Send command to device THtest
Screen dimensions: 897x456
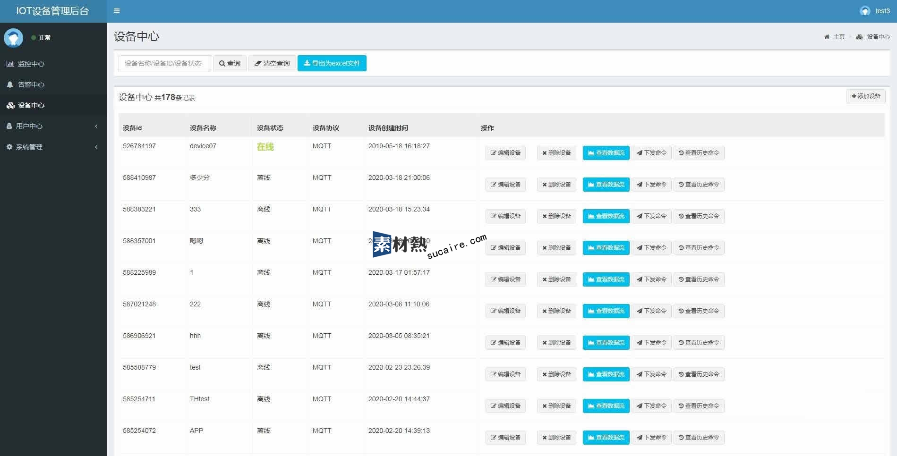click(651, 406)
